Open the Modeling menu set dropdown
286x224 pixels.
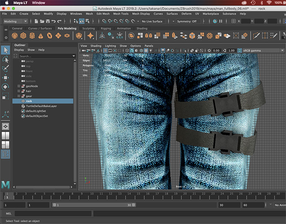pos(15,21)
